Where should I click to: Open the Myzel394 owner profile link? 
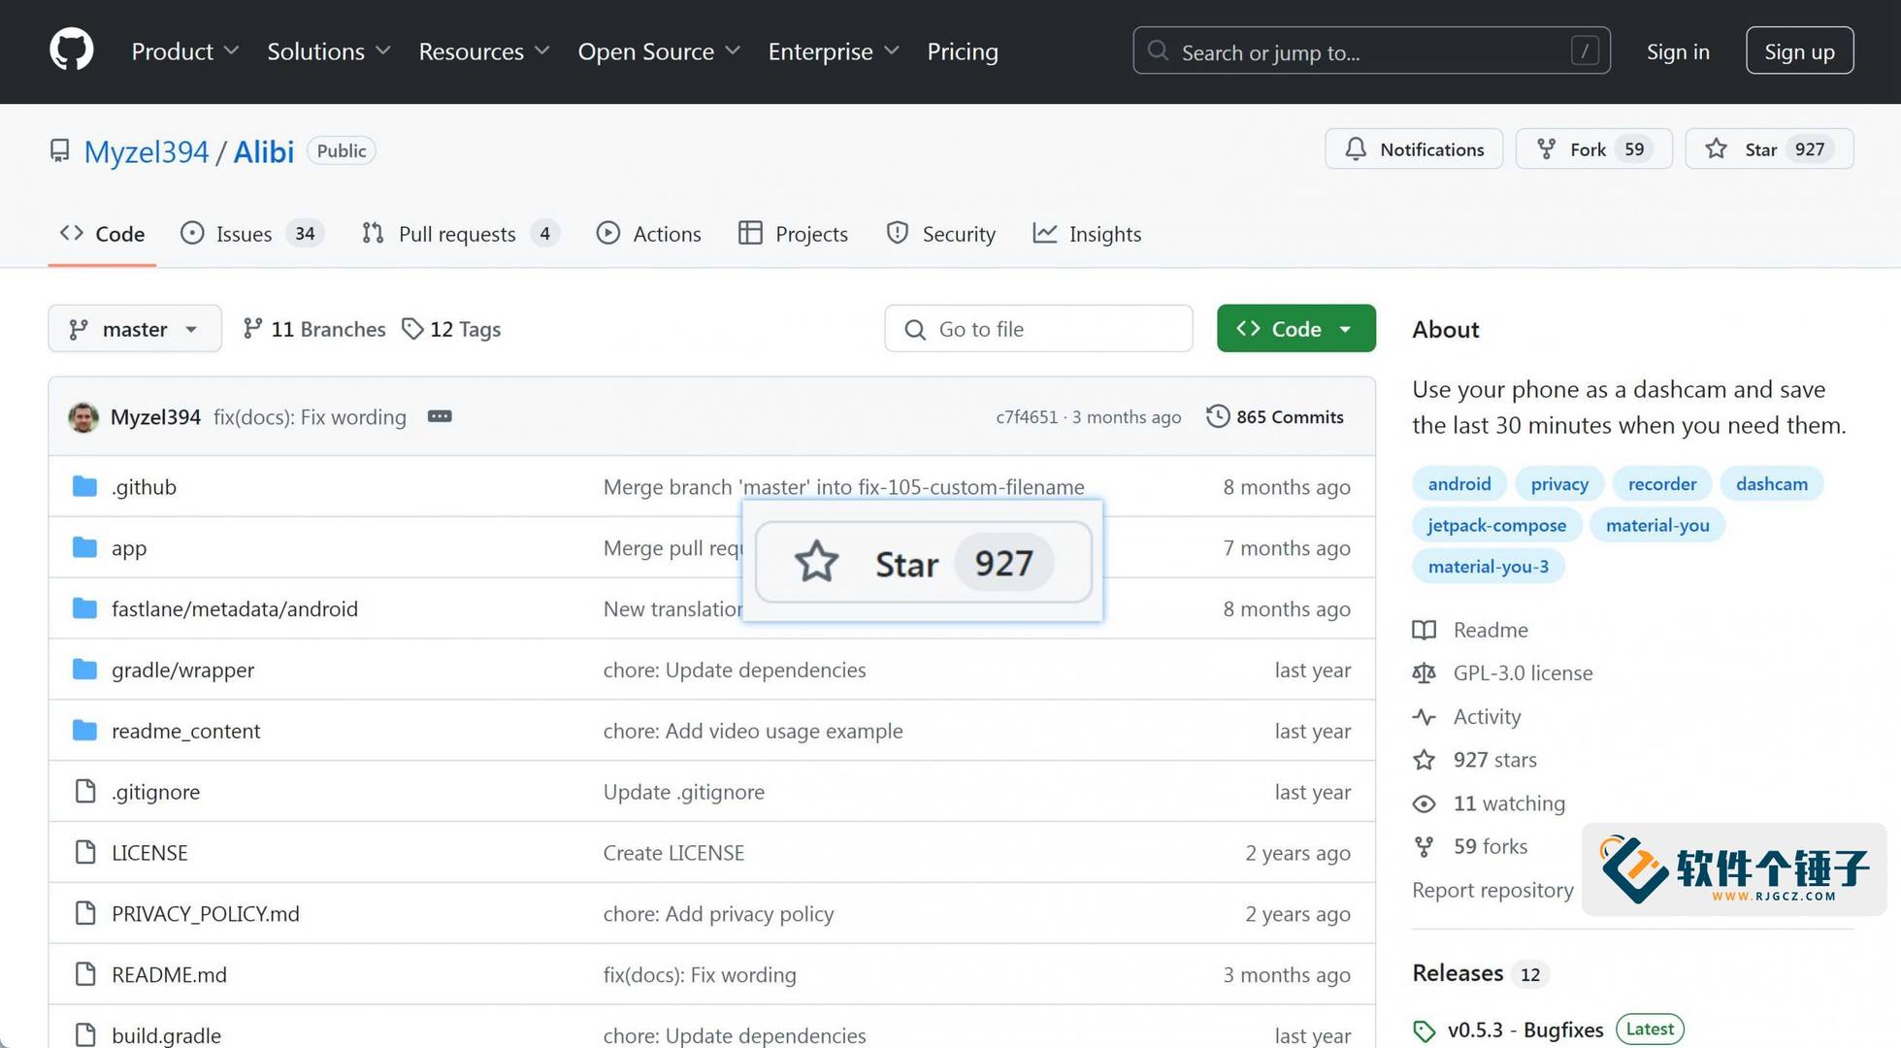coord(146,151)
